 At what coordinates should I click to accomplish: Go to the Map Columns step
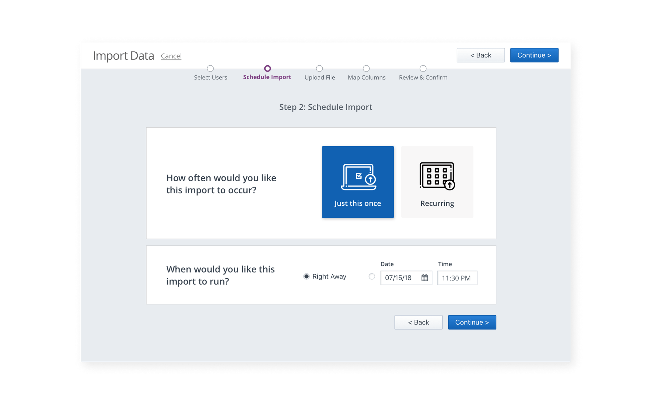(x=367, y=77)
